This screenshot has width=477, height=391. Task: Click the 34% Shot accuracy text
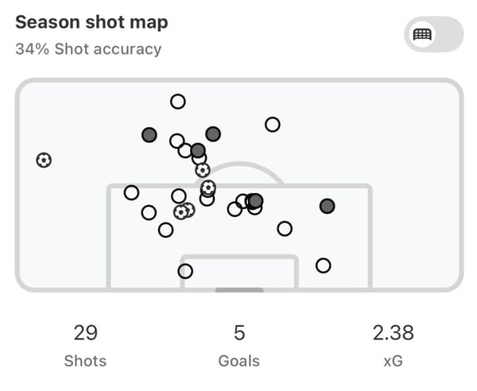[88, 49]
